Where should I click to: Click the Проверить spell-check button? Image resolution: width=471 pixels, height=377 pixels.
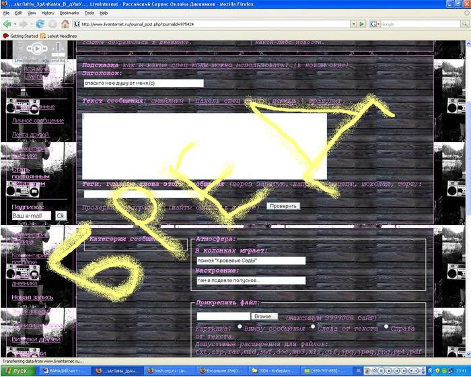[283, 206]
